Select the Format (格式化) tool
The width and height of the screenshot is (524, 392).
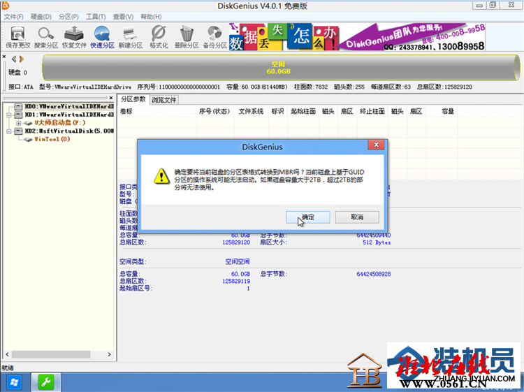click(x=159, y=37)
